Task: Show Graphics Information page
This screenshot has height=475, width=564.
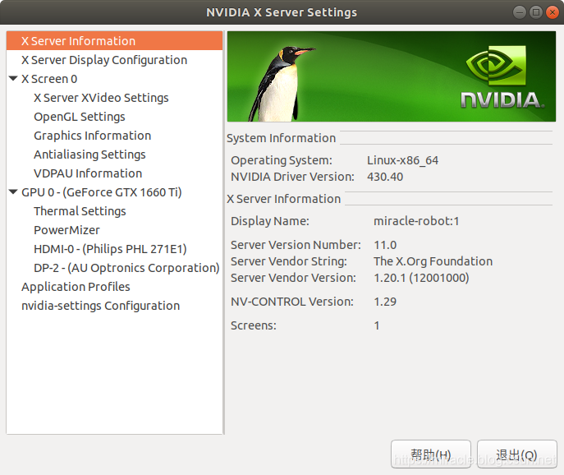Action: 114,136
